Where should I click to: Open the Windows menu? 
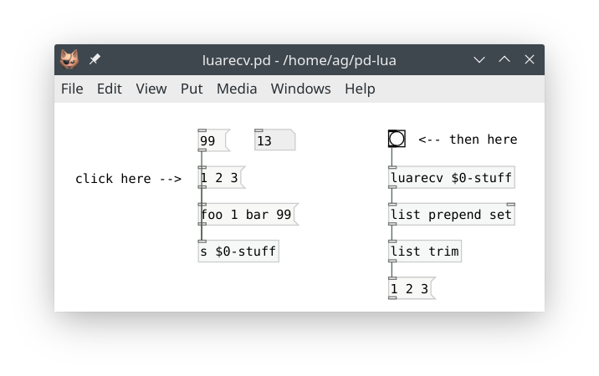300,89
